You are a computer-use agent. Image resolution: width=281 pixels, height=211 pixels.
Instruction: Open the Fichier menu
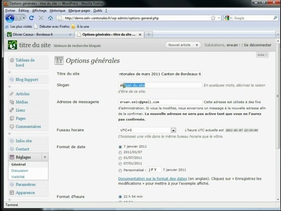click(x=10, y=11)
